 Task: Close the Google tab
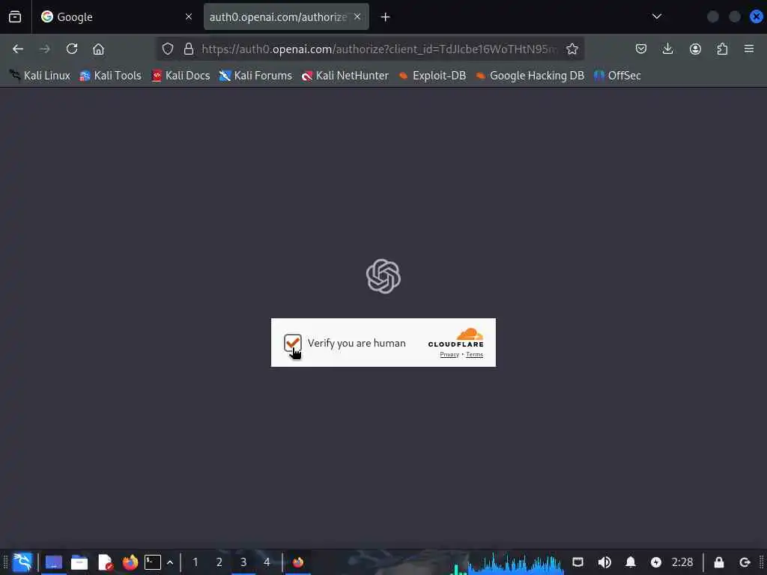point(188,17)
